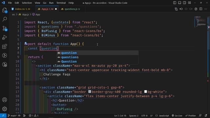Click line number 16 in the gutter
210x118 pixels.
coord(17,88)
